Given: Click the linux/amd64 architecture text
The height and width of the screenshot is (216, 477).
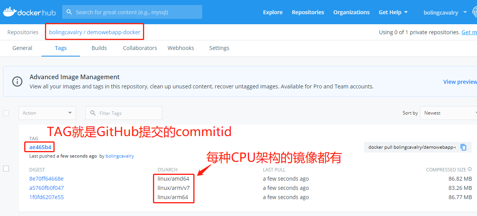Looking at the screenshot, I should (173, 179).
